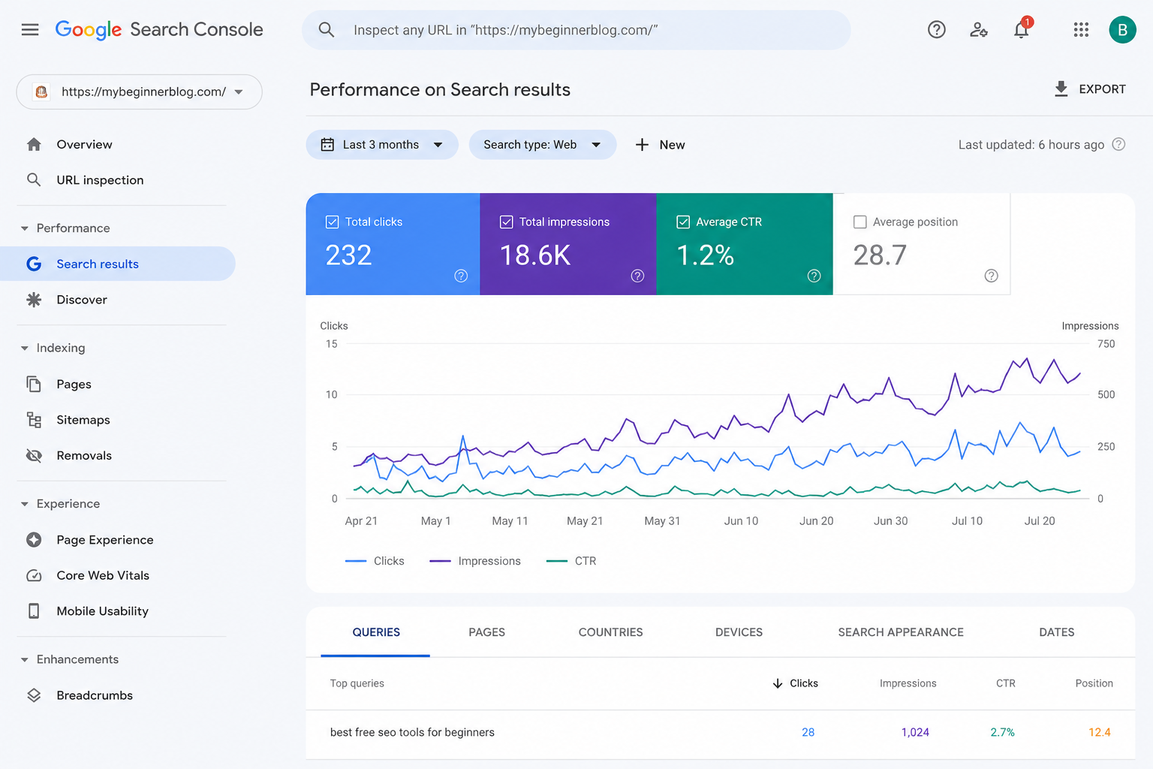
Task: Click the Breadcrumbs layers icon
Action: [x=34, y=695]
